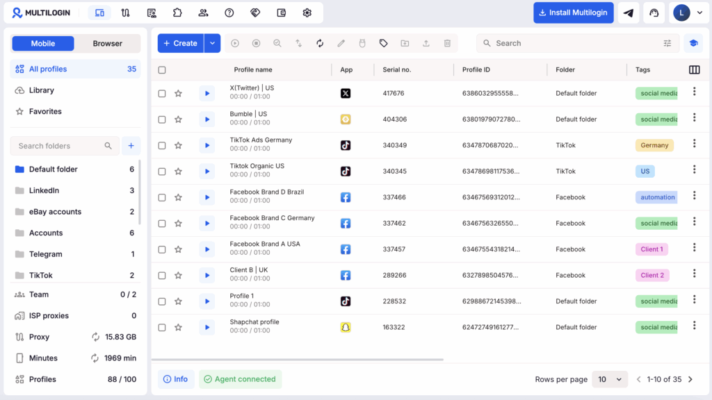Click the start profiles toolbar icon
Viewport: 712px width, 400px height.
pyautogui.click(x=235, y=43)
